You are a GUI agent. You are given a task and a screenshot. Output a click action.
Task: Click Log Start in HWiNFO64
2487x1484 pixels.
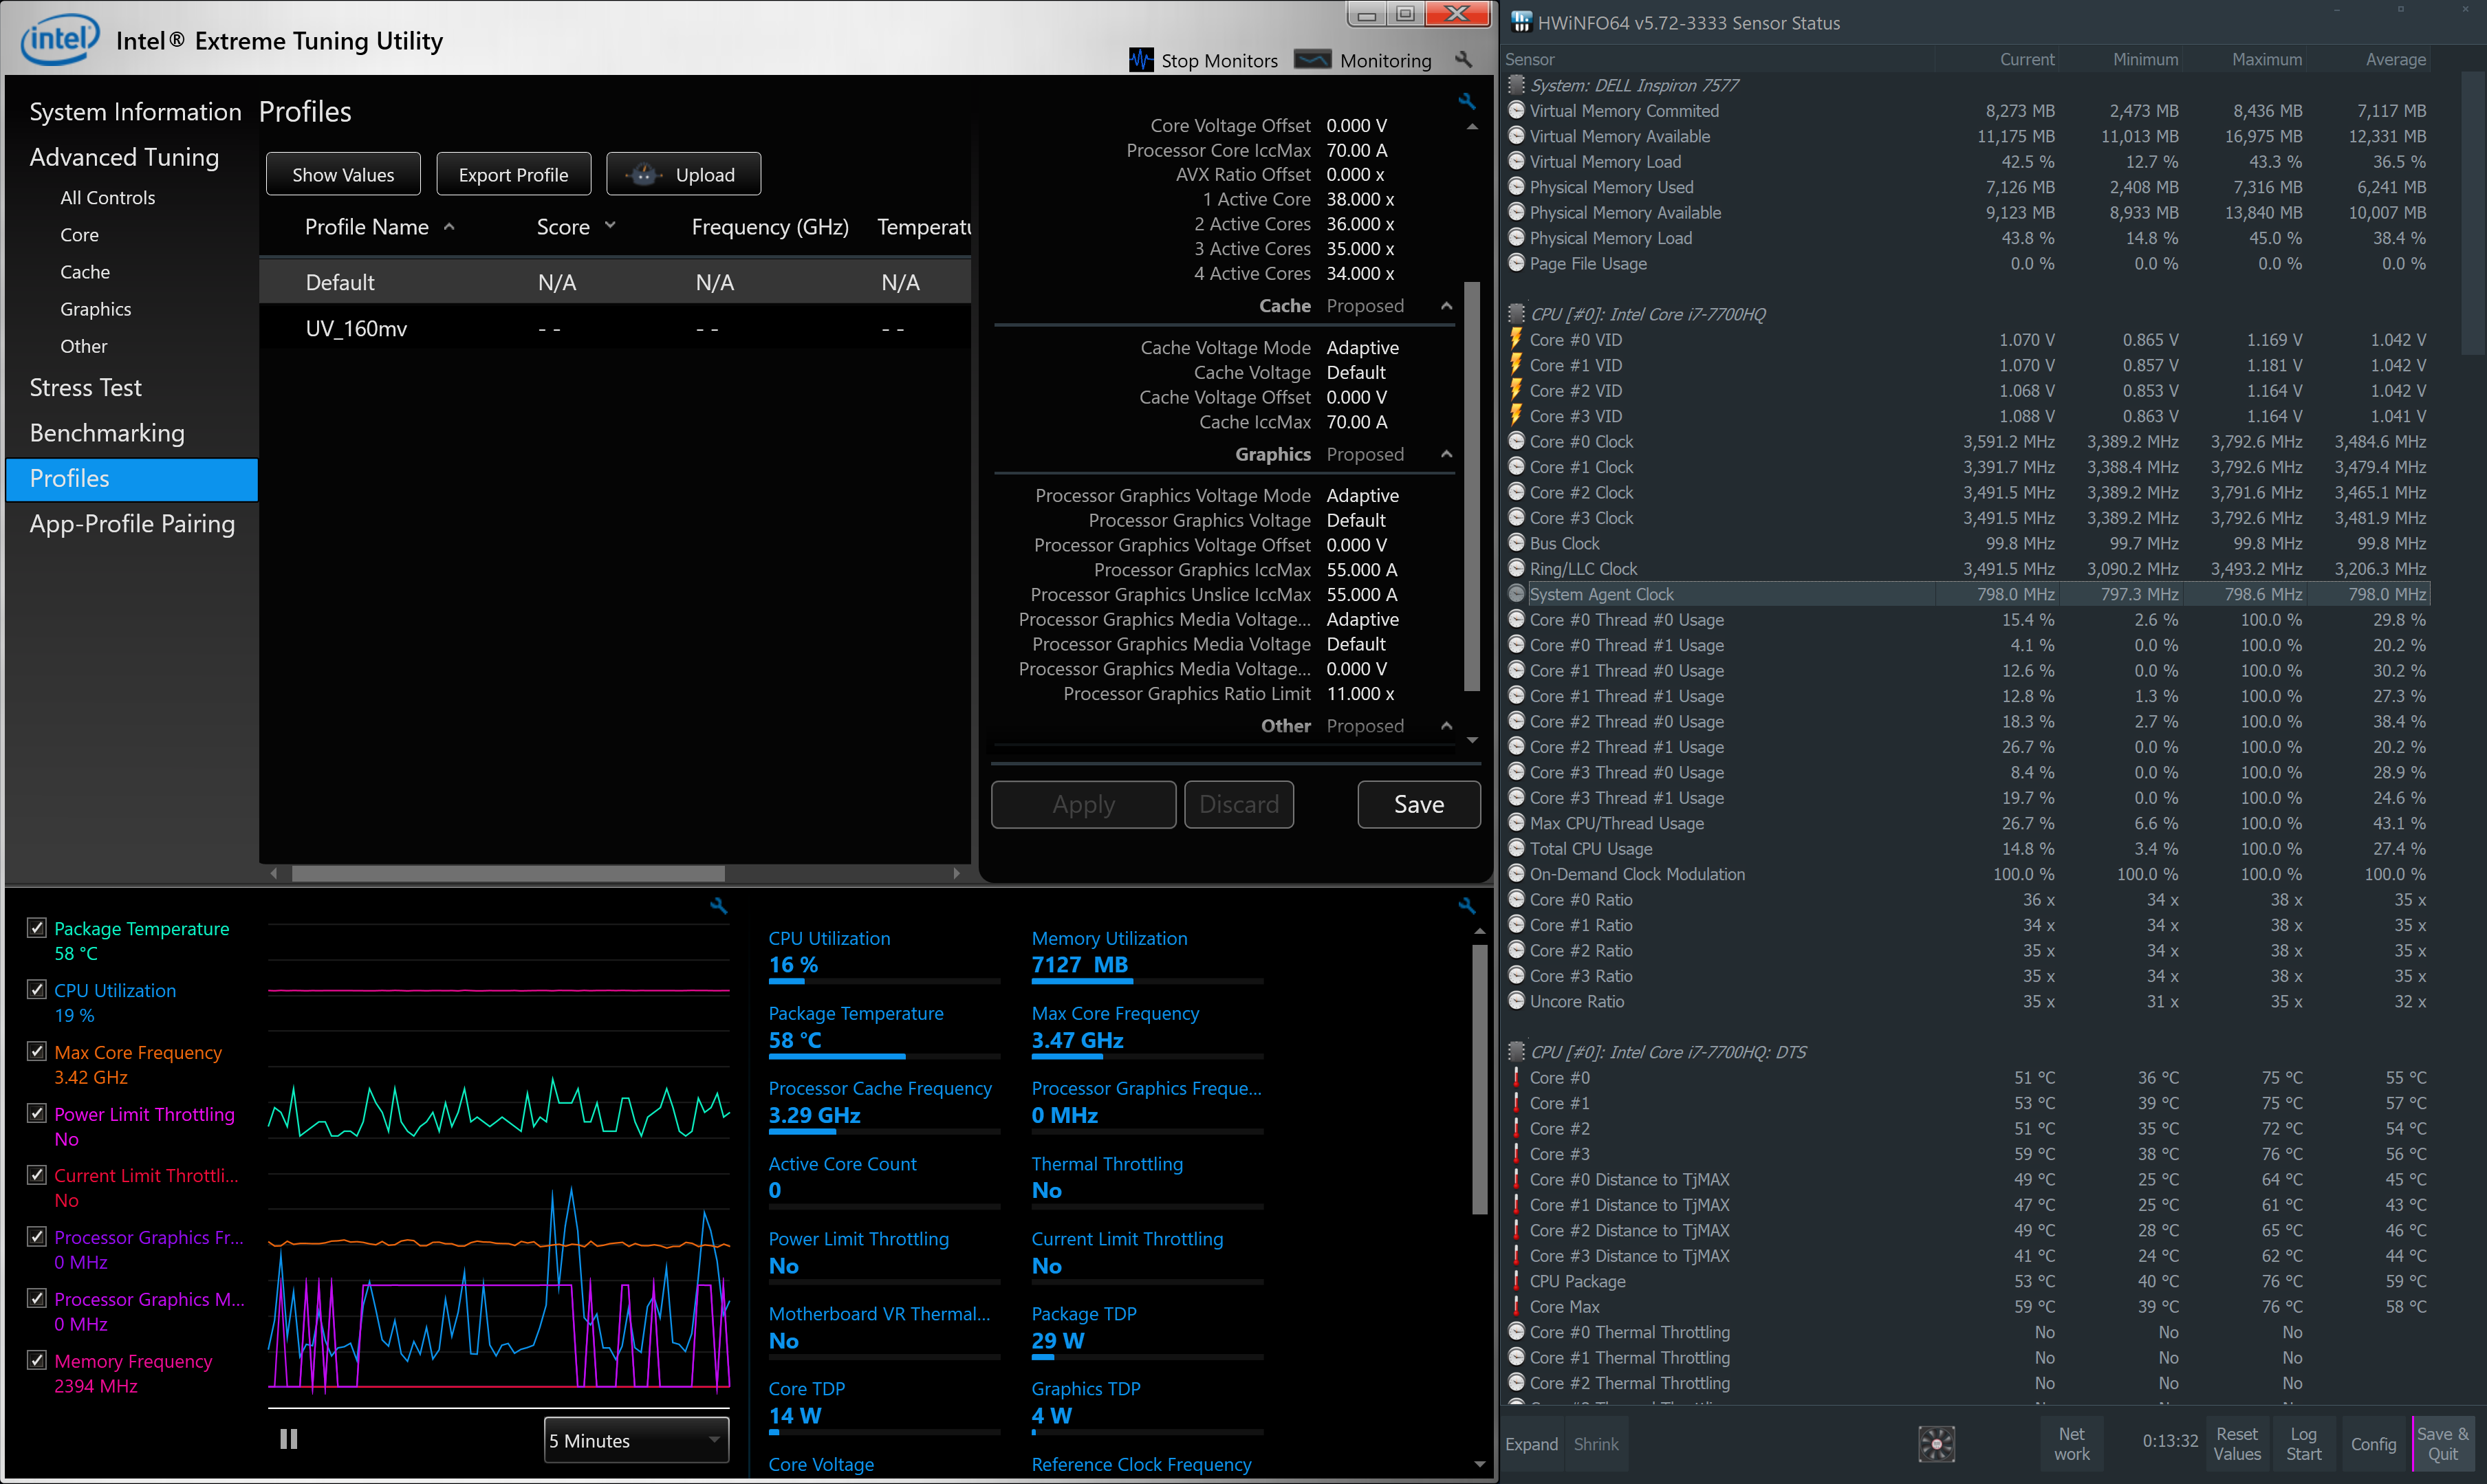(x=2303, y=1443)
